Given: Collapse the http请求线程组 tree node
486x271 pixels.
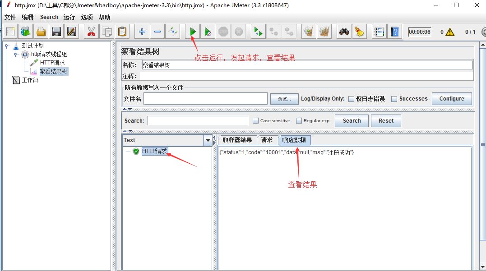Looking at the screenshot, I should click(x=15, y=55).
